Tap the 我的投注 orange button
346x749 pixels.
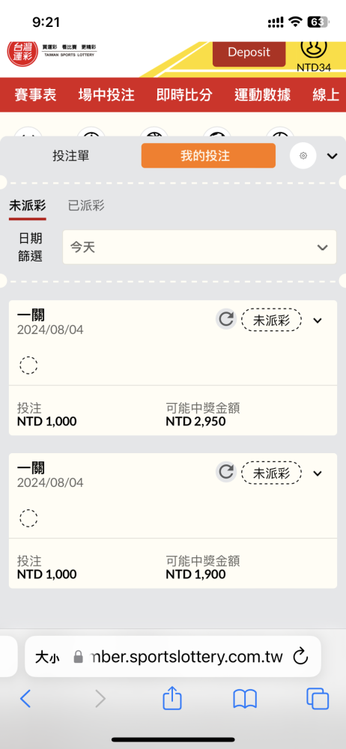coord(208,156)
